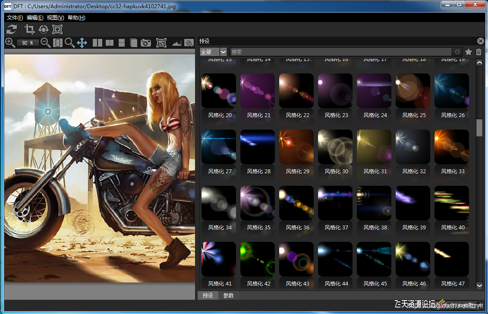Select preset thumbnail 风格化 23
This screenshot has width=488, height=314.
pos(335,91)
